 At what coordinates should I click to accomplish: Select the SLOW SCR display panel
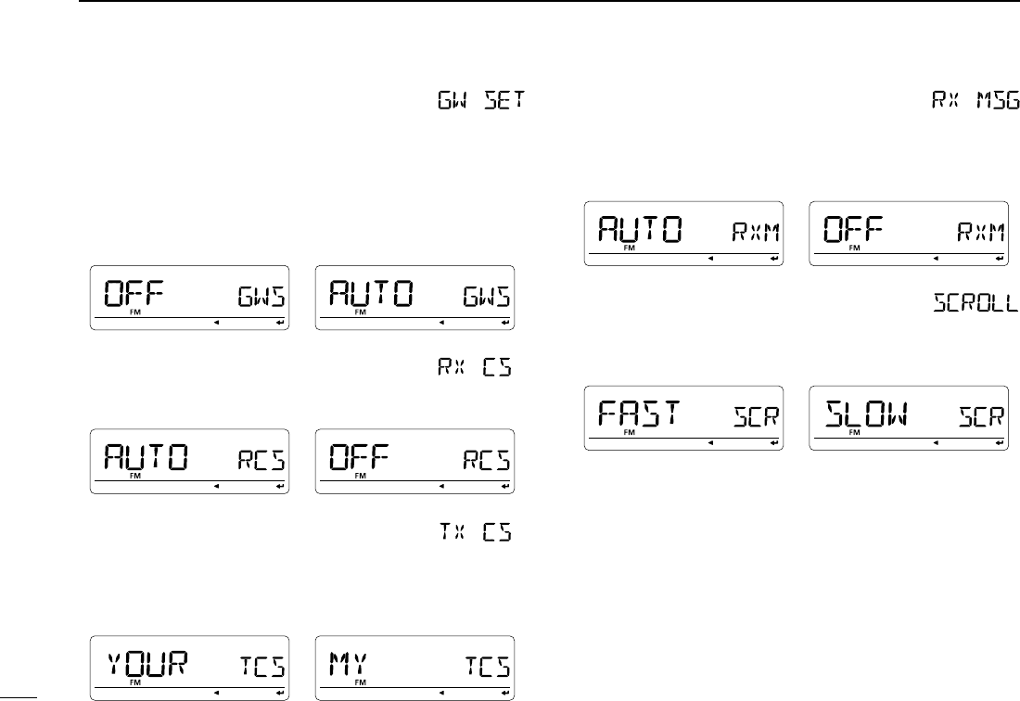tap(909, 418)
